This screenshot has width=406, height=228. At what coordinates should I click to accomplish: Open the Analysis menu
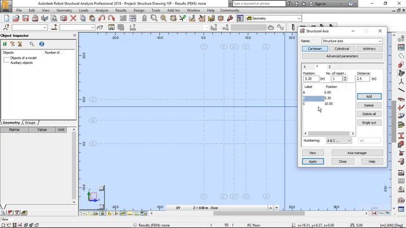101,10
